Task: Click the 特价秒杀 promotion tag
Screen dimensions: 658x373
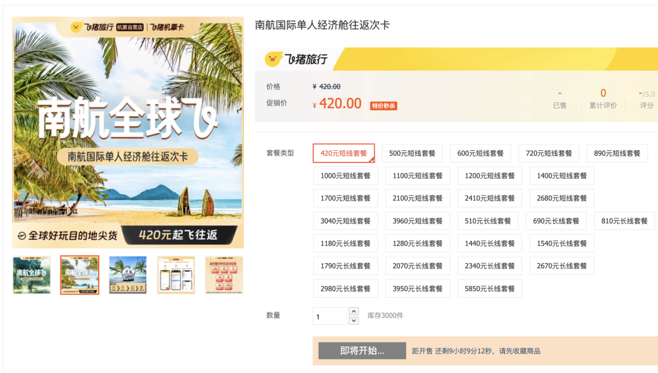Action: [384, 106]
